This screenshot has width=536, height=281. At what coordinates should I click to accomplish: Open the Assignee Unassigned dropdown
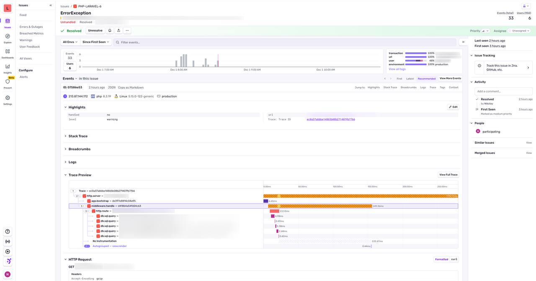[x=520, y=31]
